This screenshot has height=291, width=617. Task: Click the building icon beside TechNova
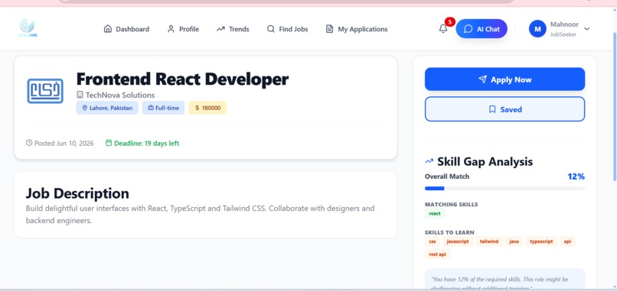[80, 95]
